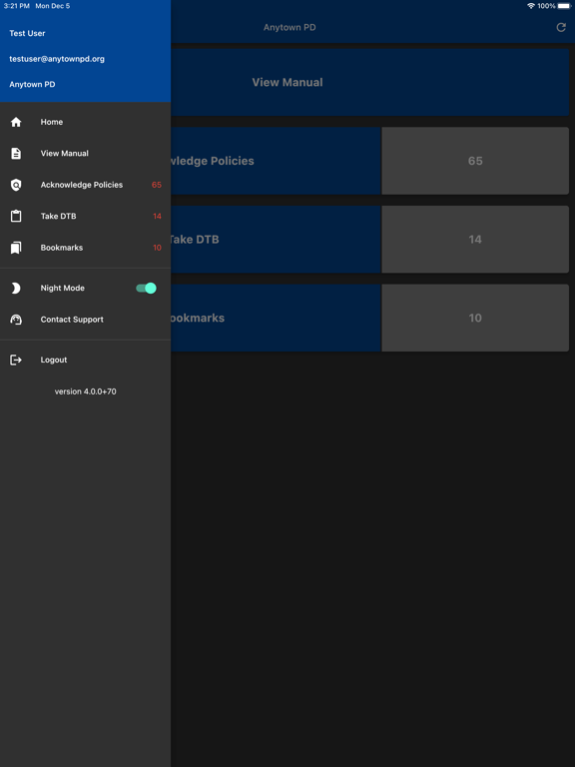This screenshot has height=767, width=575.
Task: Click Anytown PD in the drawer header
Action: coord(32,84)
